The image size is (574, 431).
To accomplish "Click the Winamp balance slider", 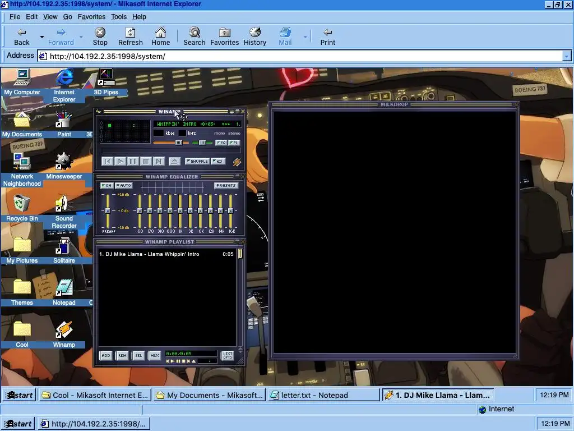I will point(202,143).
